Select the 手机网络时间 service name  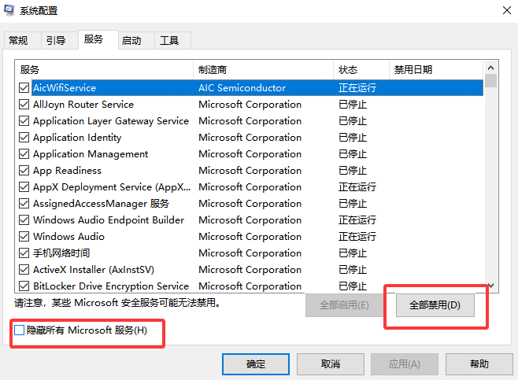point(61,253)
